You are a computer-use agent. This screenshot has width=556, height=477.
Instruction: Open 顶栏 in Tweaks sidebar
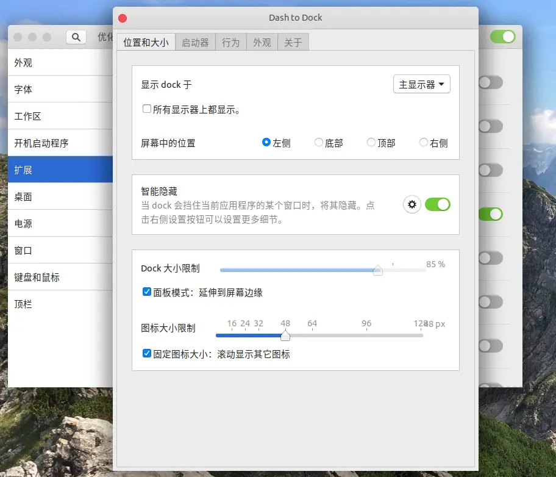[60, 304]
